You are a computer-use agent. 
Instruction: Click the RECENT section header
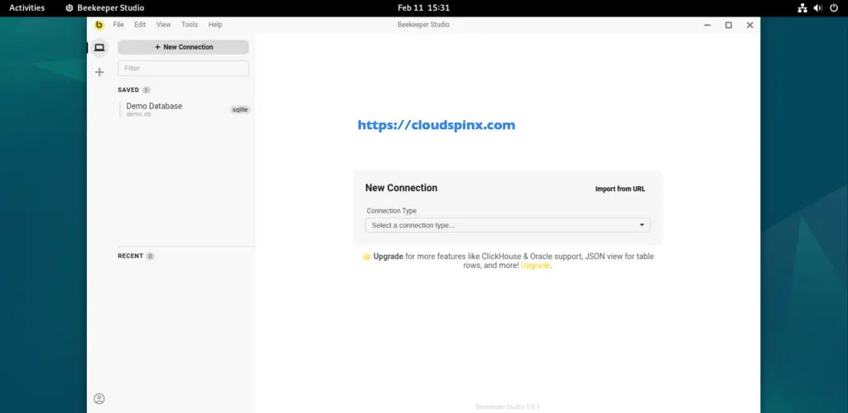(130, 257)
